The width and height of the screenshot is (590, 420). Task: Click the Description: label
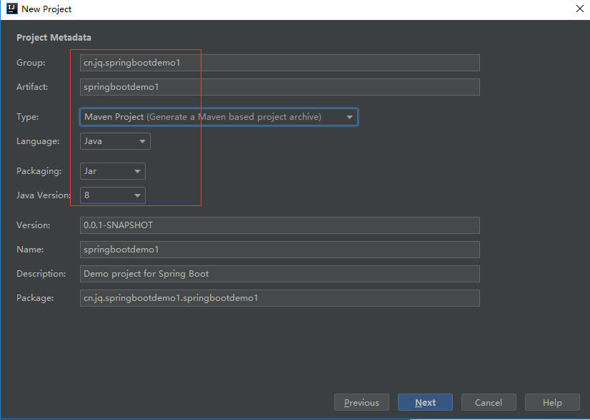click(41, 274)
